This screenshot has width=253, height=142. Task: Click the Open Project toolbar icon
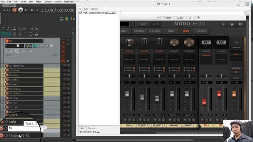coord(9,29)
